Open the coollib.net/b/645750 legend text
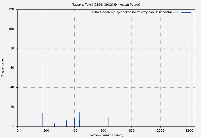Image resolution: width=201 pixels, height=138 pixels. point(135,12)
